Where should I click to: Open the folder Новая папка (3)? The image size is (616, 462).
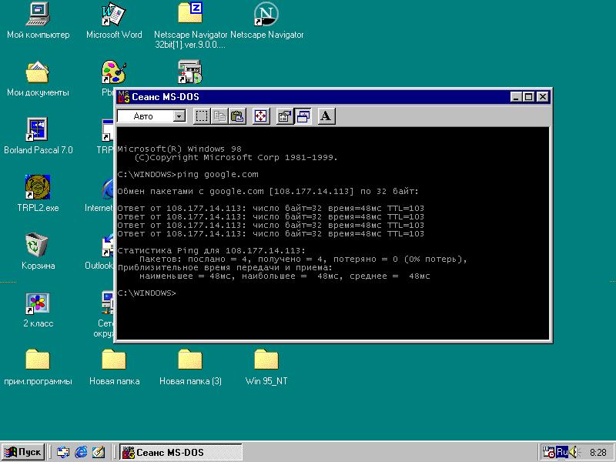point(189,360)
